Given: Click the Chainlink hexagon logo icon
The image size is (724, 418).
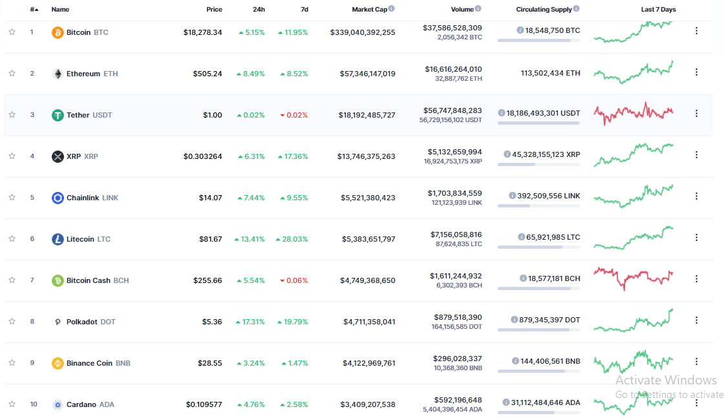Looking at the screenshot, I should point(58,198).
